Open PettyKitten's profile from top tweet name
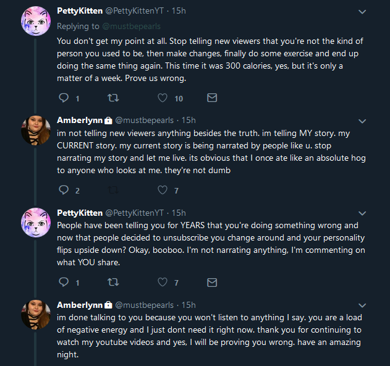This screenshot has height=366, width=390. pyautogui.click(x=80, y=11)
